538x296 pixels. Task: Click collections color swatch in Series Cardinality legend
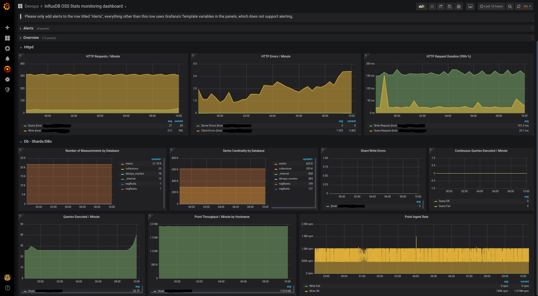point(276,169)
